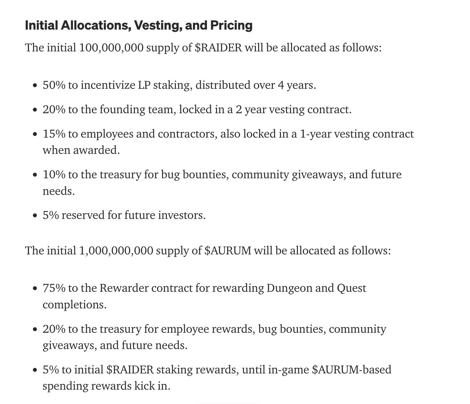Click the bullet dot before 50%
This screenshot has height=404, width=470.
35,86
